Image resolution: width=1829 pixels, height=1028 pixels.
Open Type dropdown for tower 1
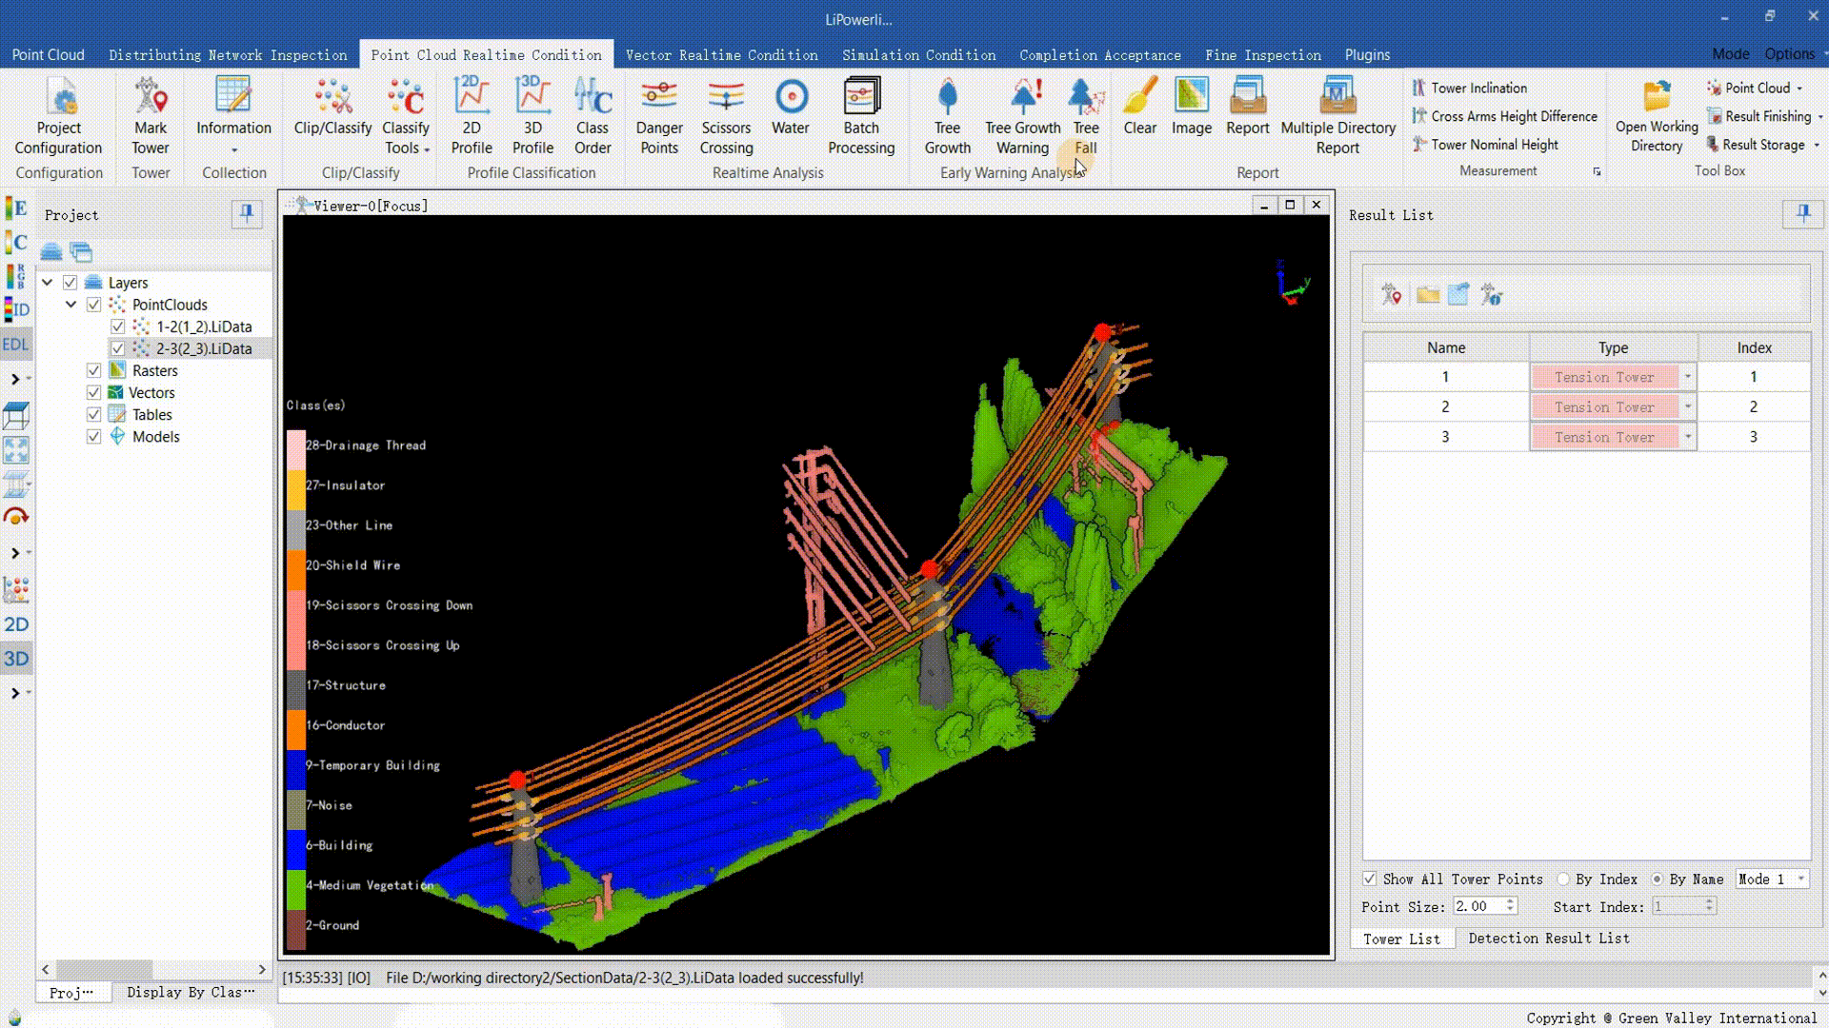pyautogui.click(x=1687, y=377)
